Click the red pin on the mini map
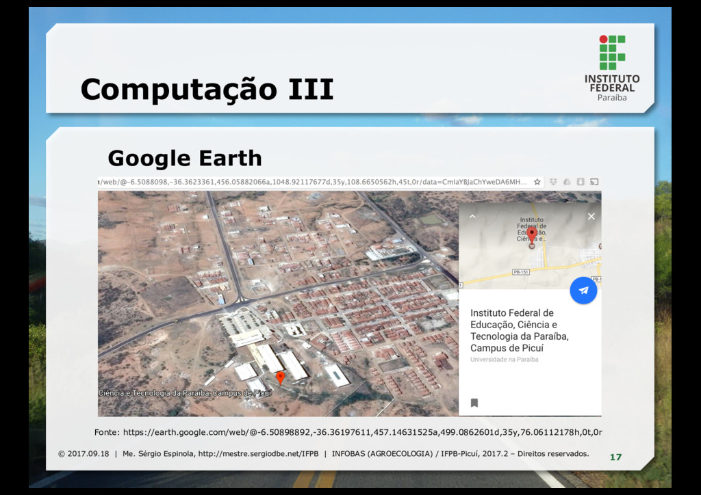Viewport: 701px width, 495px height. tap(531, 235)
